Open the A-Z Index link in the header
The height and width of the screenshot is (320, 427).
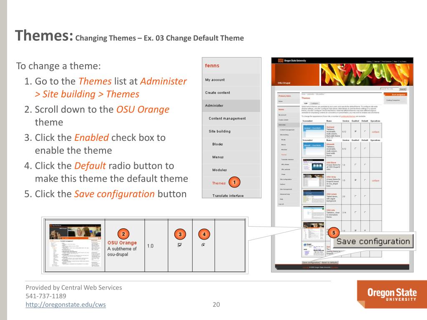click(x=403, y=62)
